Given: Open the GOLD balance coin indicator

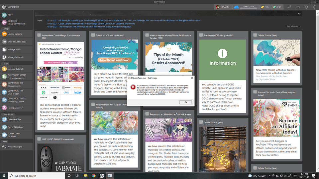Looking at the screenshot, I should (x=264, y=7).
